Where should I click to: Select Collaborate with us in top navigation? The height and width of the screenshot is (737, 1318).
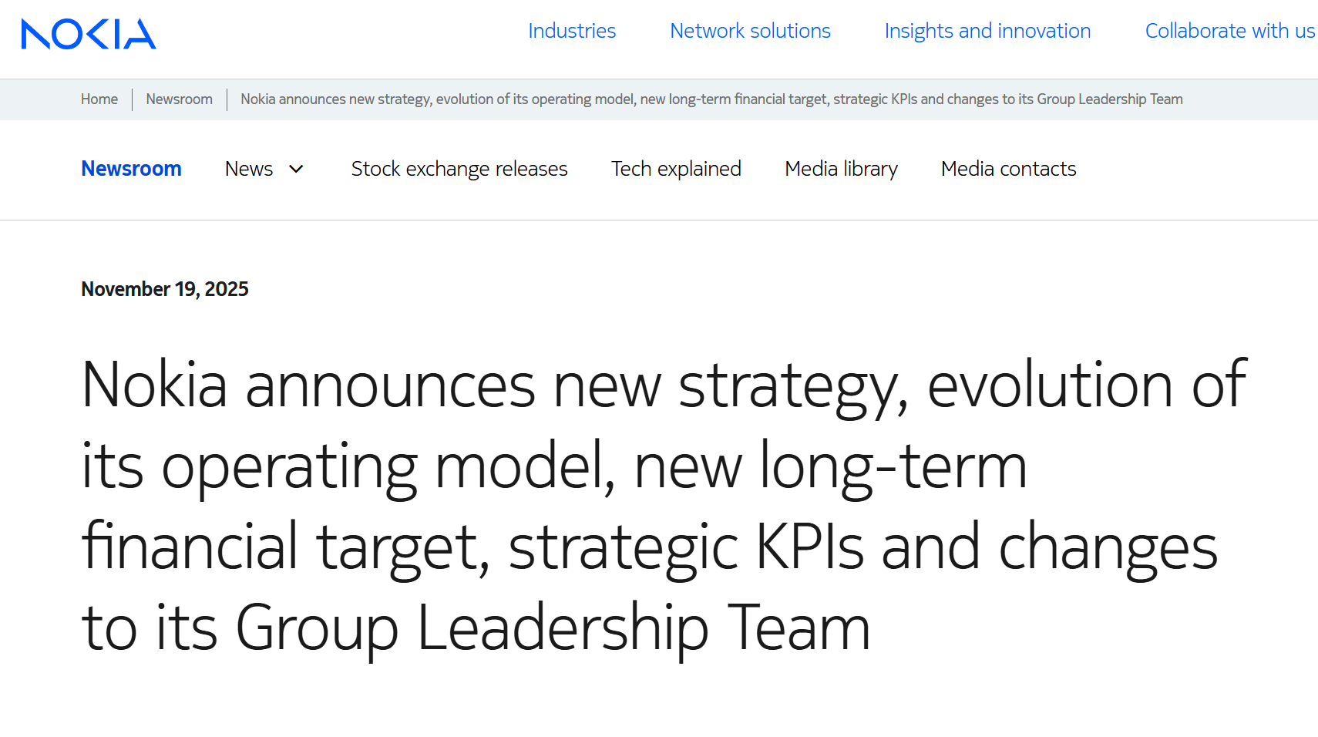(x=1229, y=31)
